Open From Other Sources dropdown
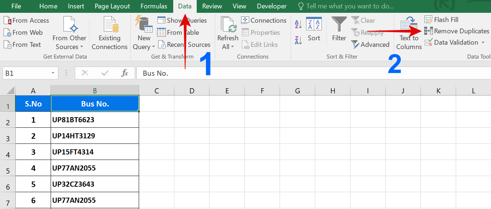This screenshot has height=209, width=491. click(x=69, y=33)
